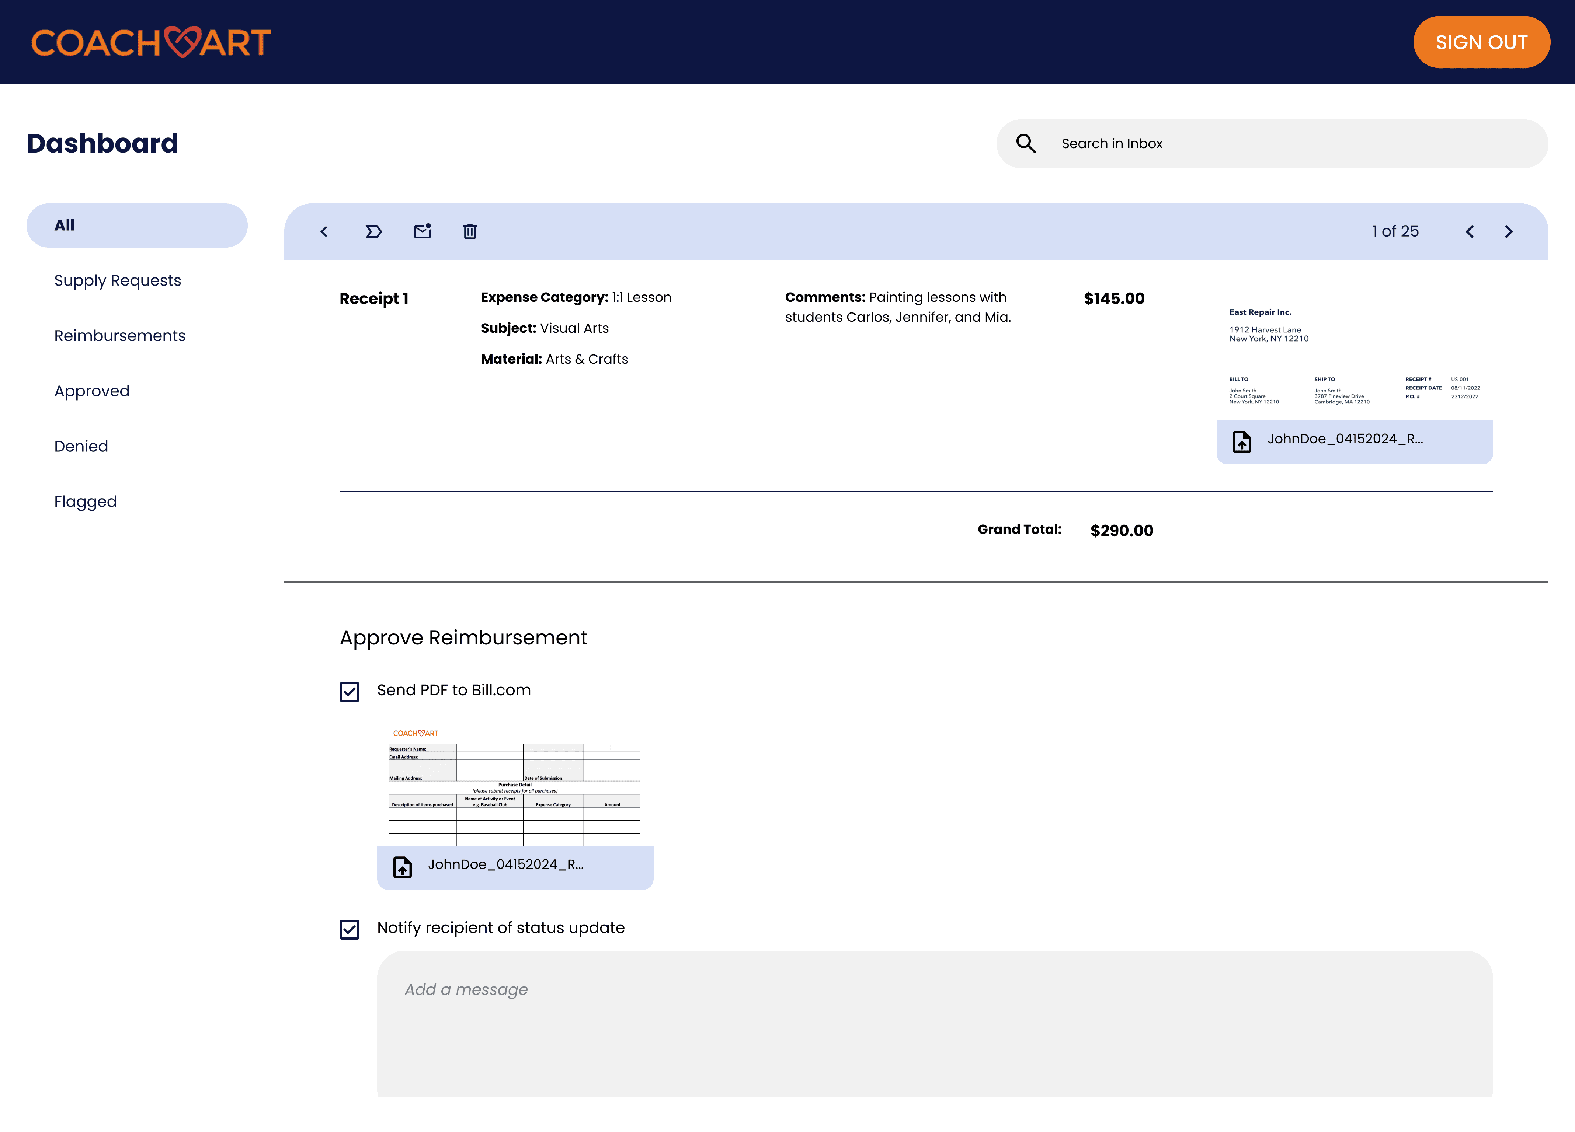The height and width of the screenshot is (1132, 1575).
Task: Select the Reimbursements sidebar item
Action: point(119,336)
